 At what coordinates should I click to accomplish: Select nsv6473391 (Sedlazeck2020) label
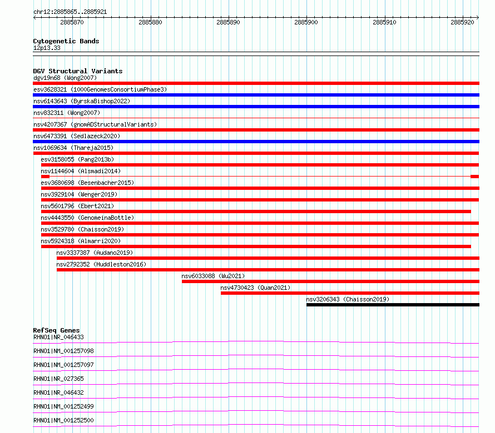point(77,136)
